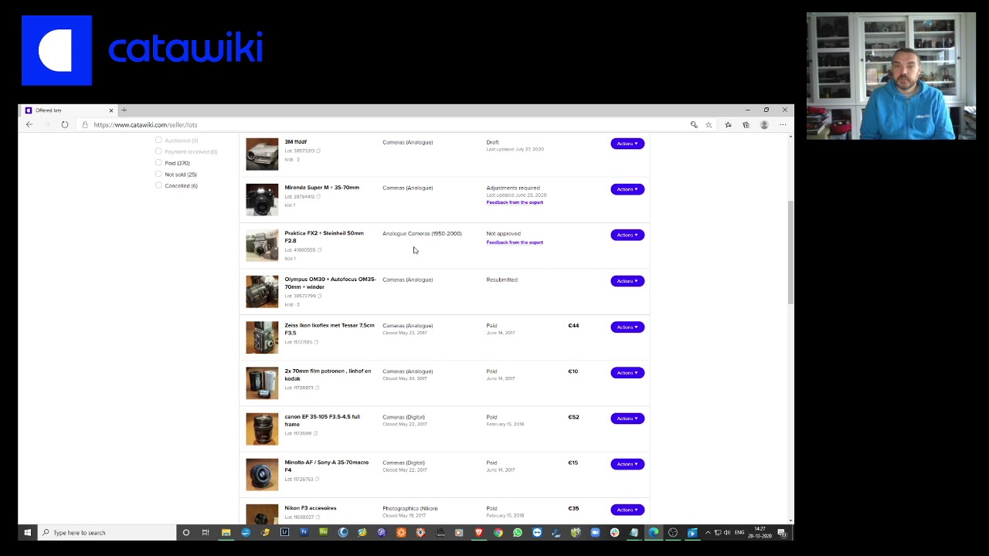
Task: Open the Nikon F3 accesoires lot title
Action: click(x=310, y=508)
